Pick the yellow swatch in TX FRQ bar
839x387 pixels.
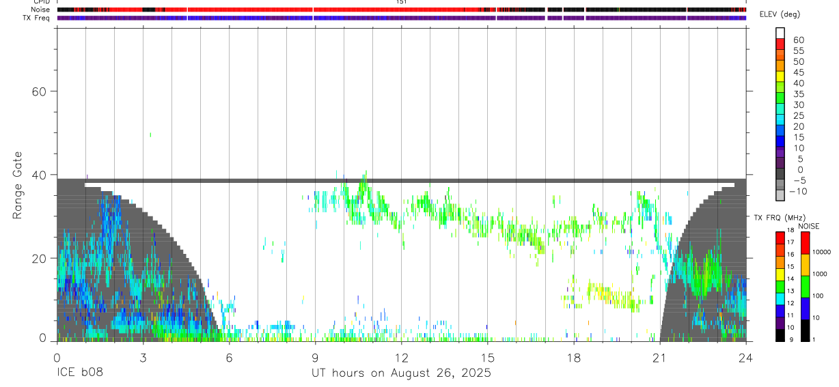tap(780, 274)
